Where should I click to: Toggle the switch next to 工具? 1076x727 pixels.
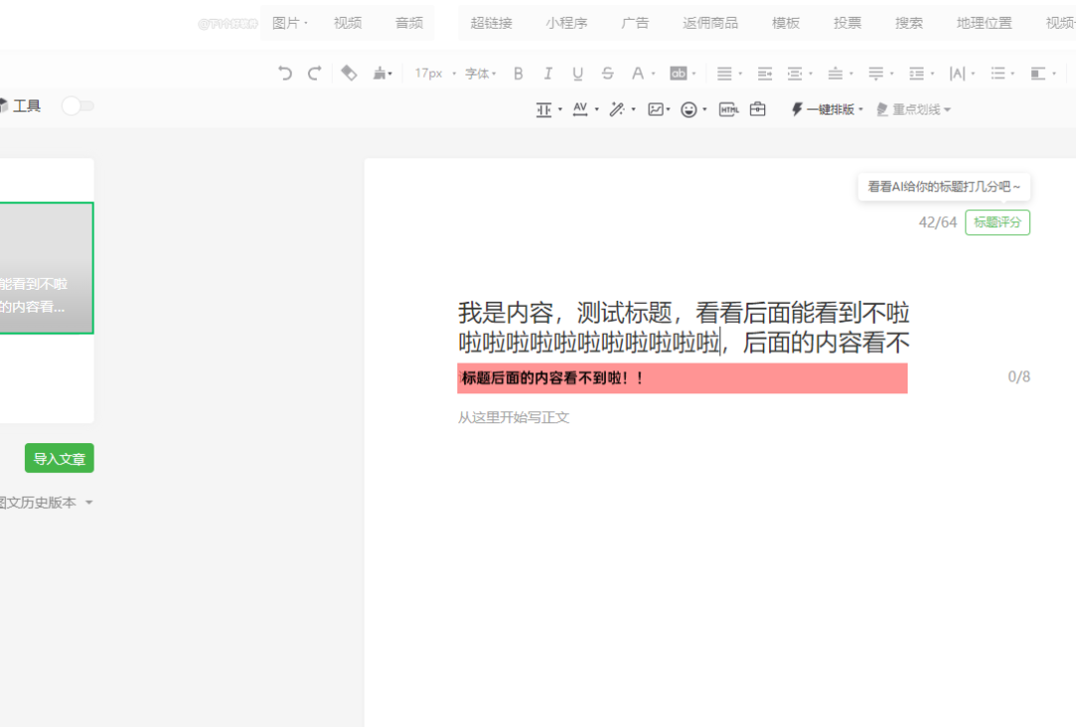tap(78, 106)
